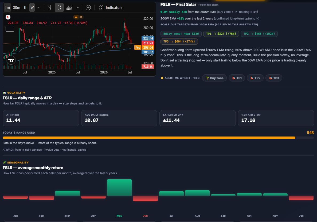
Task: Click the Avg Daily Range card
Action: click(119, 118)
